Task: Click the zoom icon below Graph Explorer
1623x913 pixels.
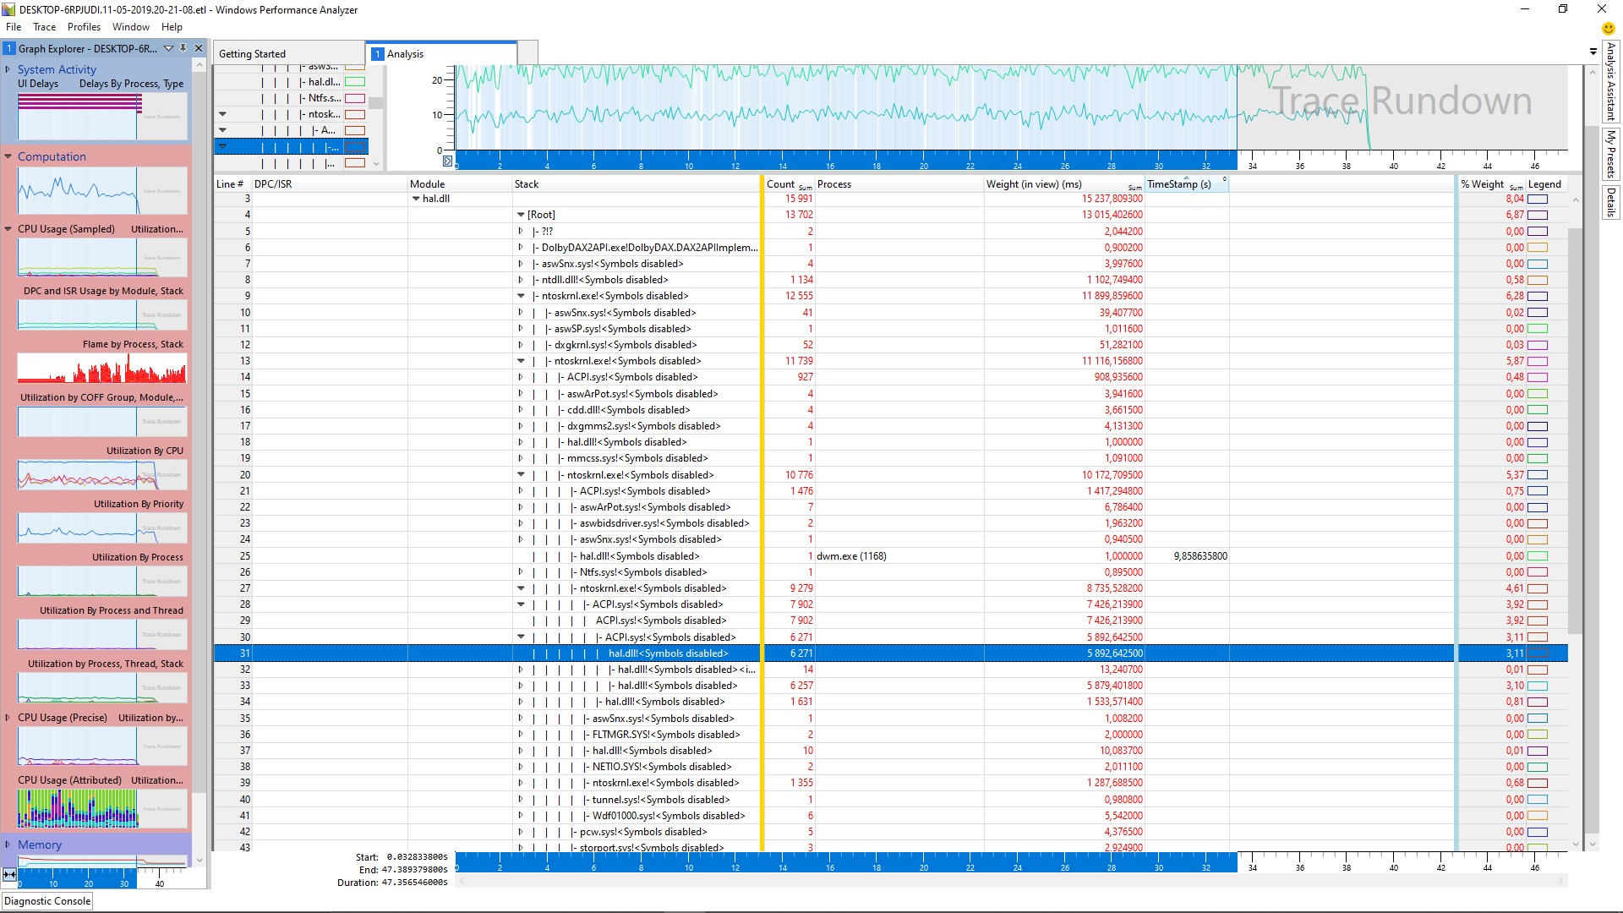Action: click(9, 875)
